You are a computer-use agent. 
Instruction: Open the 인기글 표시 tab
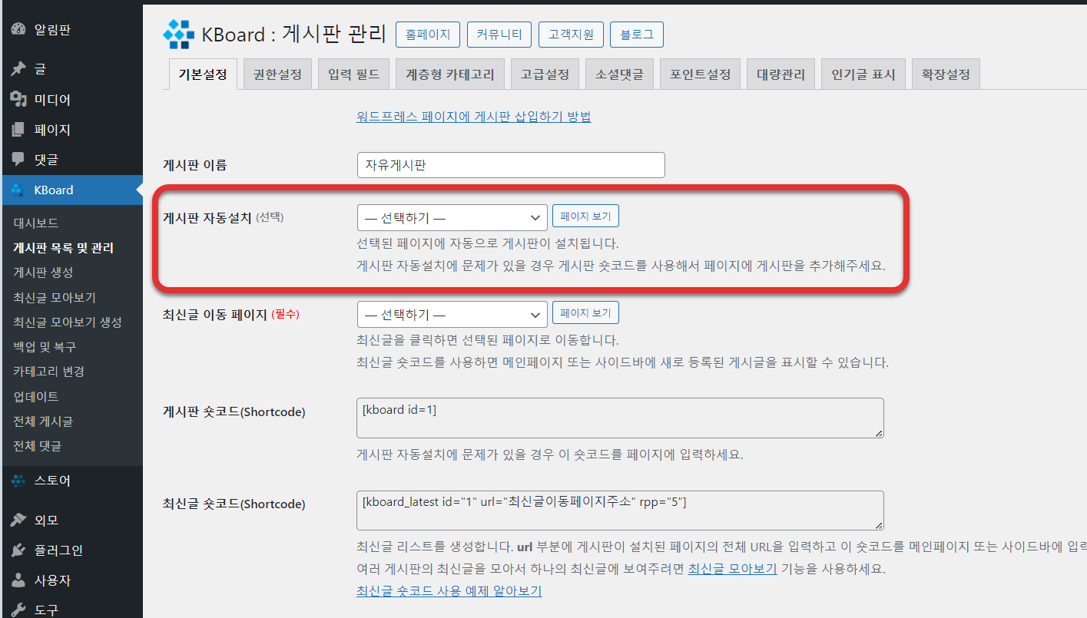point(863,74)
